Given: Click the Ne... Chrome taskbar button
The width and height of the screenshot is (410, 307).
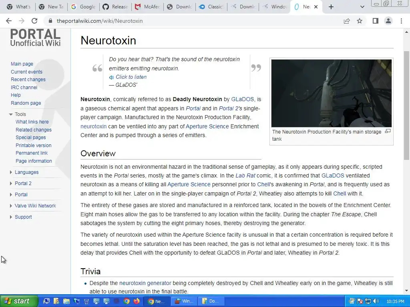Looking at the screenshot, I should (157, 301).
